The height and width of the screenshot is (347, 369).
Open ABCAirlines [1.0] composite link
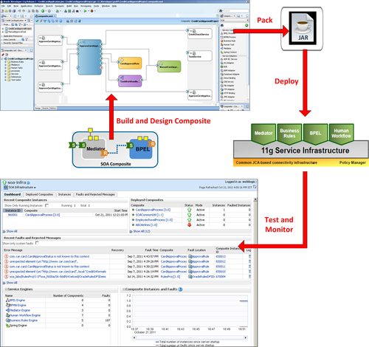146,225
